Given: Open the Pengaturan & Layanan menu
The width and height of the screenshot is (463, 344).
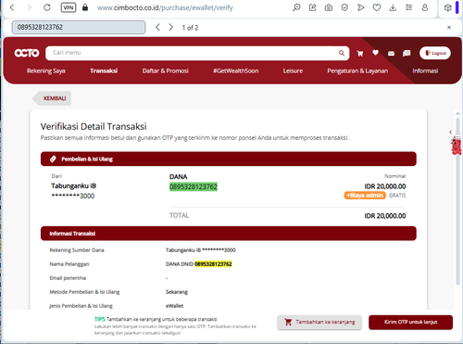Looking at the screenshot, I should pos(357,70).
